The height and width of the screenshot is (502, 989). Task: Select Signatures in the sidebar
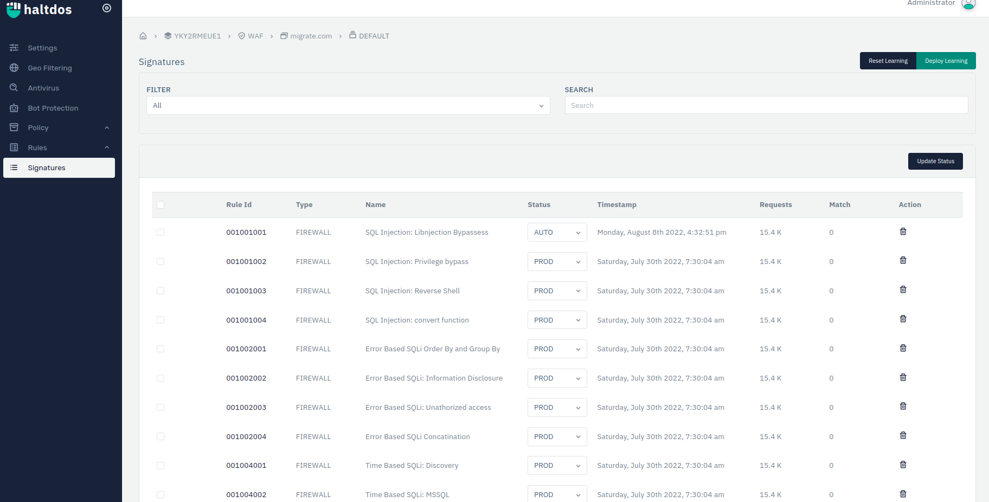click(x=59, y=168)
